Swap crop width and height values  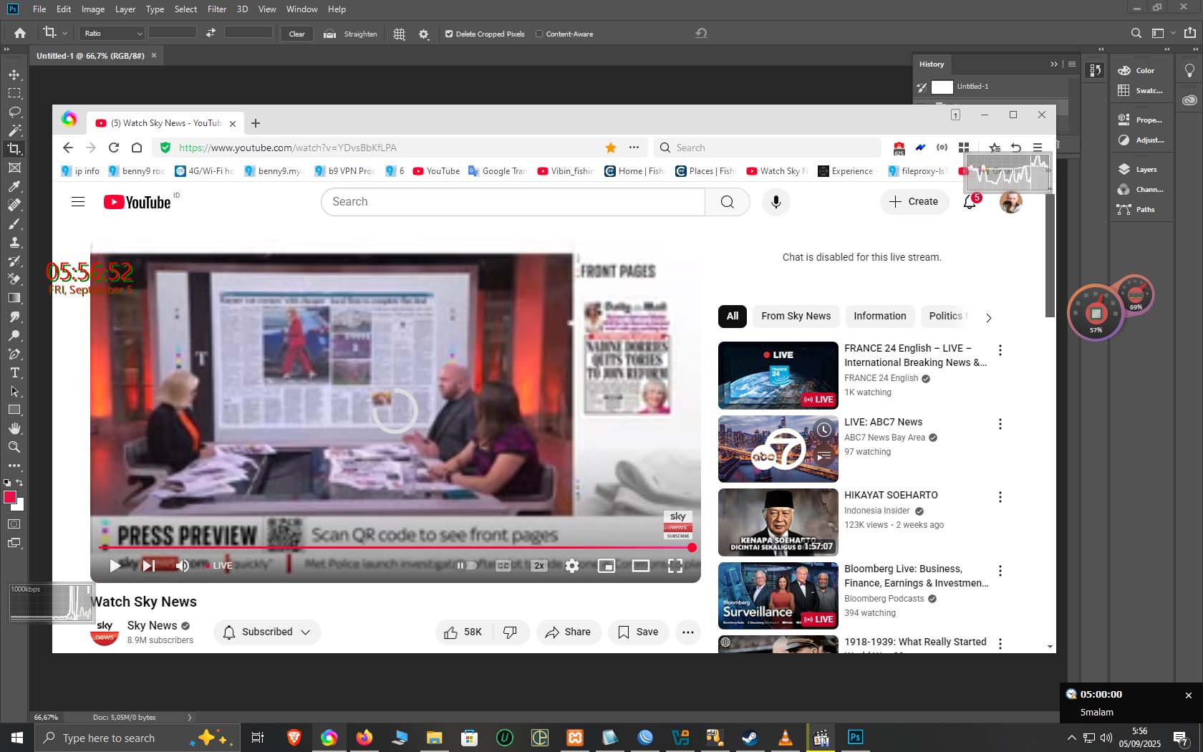click(211, 33)
